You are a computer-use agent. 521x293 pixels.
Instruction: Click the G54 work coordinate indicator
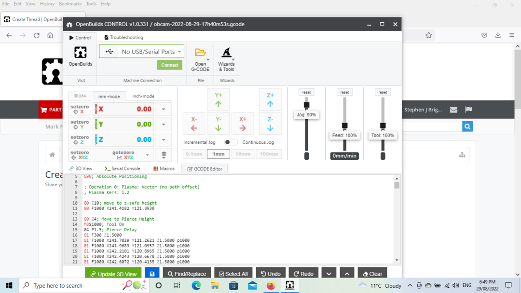click(x=80, y=96)
